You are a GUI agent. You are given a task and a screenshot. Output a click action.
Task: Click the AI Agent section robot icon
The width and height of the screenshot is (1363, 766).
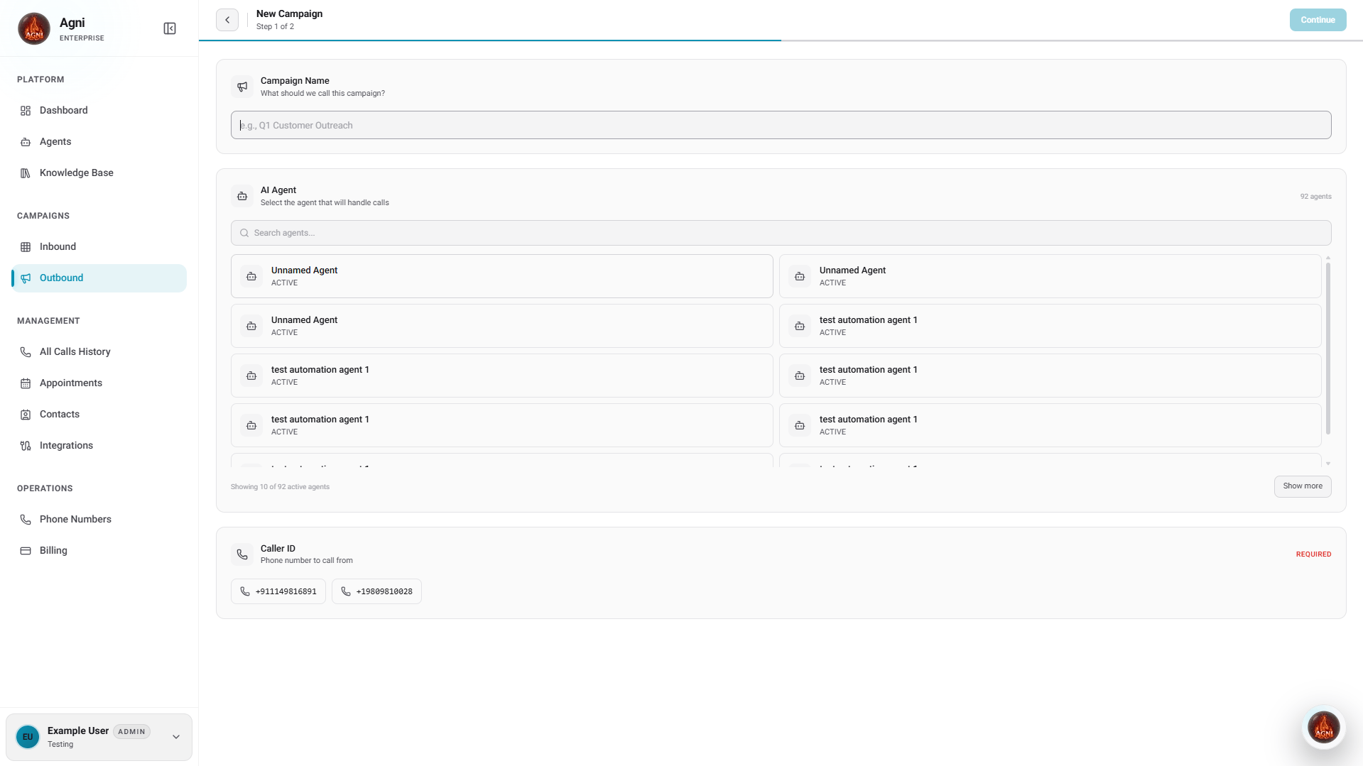pos(242,196)
